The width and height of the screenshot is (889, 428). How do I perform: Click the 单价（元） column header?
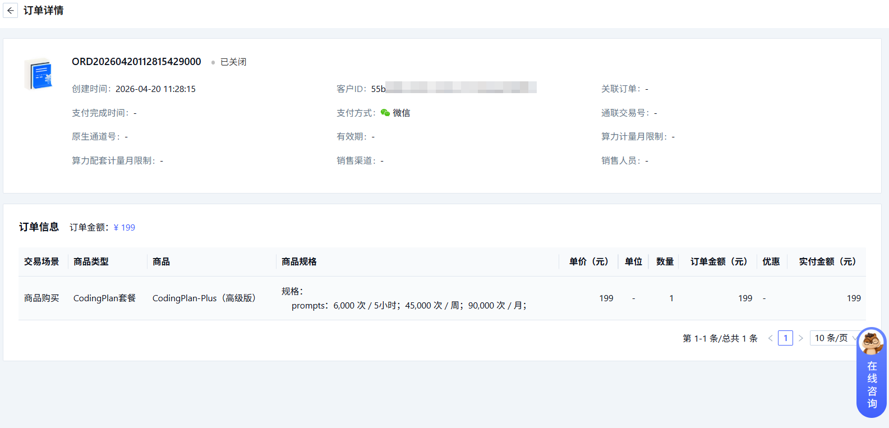588,261
